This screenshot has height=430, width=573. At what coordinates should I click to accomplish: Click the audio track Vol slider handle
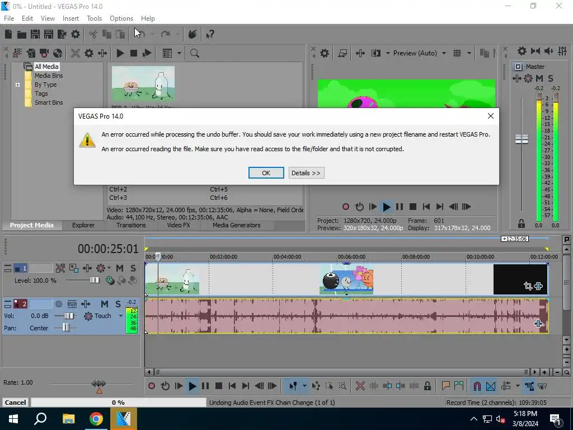(68, 316)
